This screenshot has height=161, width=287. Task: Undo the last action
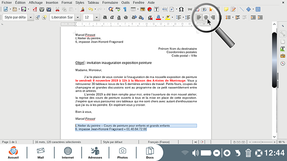[91, 9]
